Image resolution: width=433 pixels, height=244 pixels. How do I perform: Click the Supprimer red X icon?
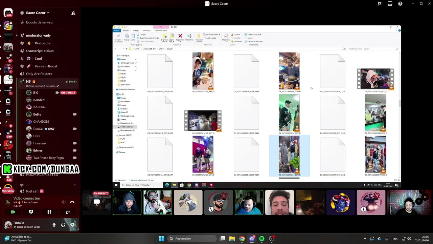click(x=180, y=36)
